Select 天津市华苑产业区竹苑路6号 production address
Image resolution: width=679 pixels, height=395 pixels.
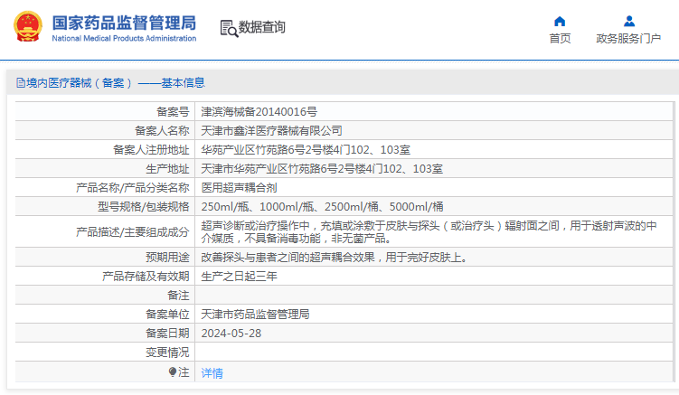point(322,169)
